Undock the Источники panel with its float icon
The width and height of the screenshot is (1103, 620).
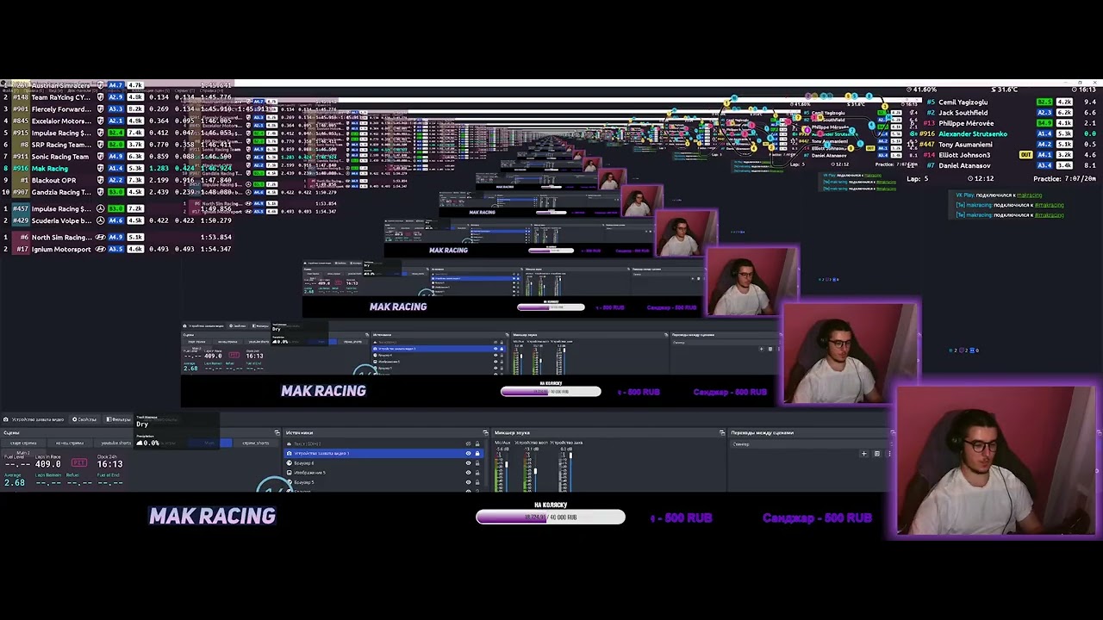click(x=486, y=432)
